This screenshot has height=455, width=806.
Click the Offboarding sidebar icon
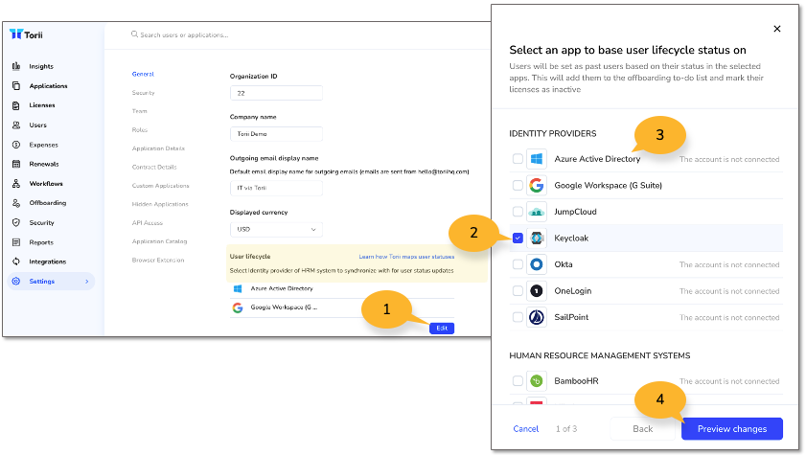[16, 203]
